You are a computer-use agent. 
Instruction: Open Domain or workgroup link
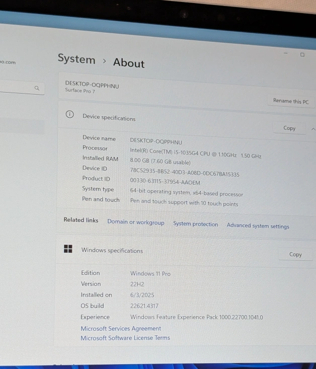[136, 222]
